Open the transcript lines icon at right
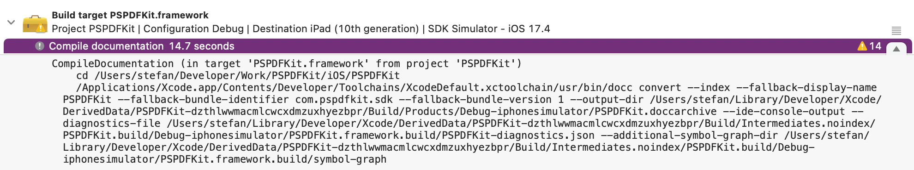 (x=896, y=31)
